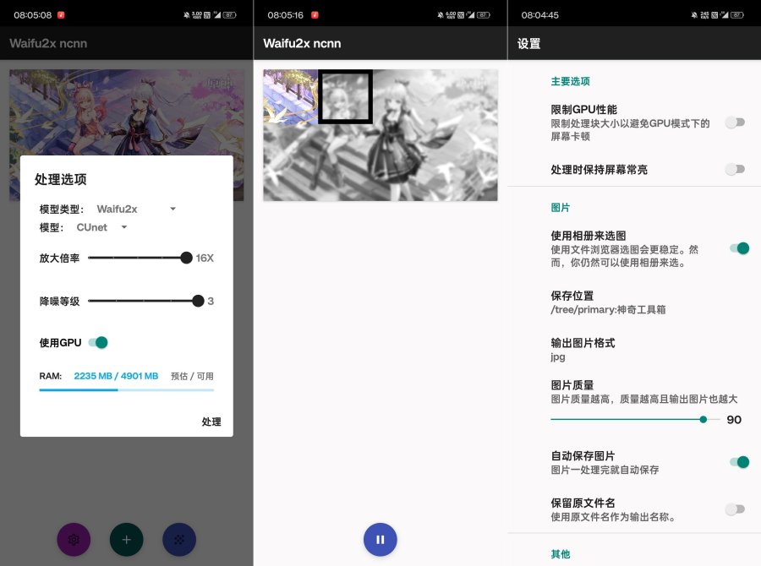
Task: Disable the 自动保存图片 switch
Action: tap(740, 462)
